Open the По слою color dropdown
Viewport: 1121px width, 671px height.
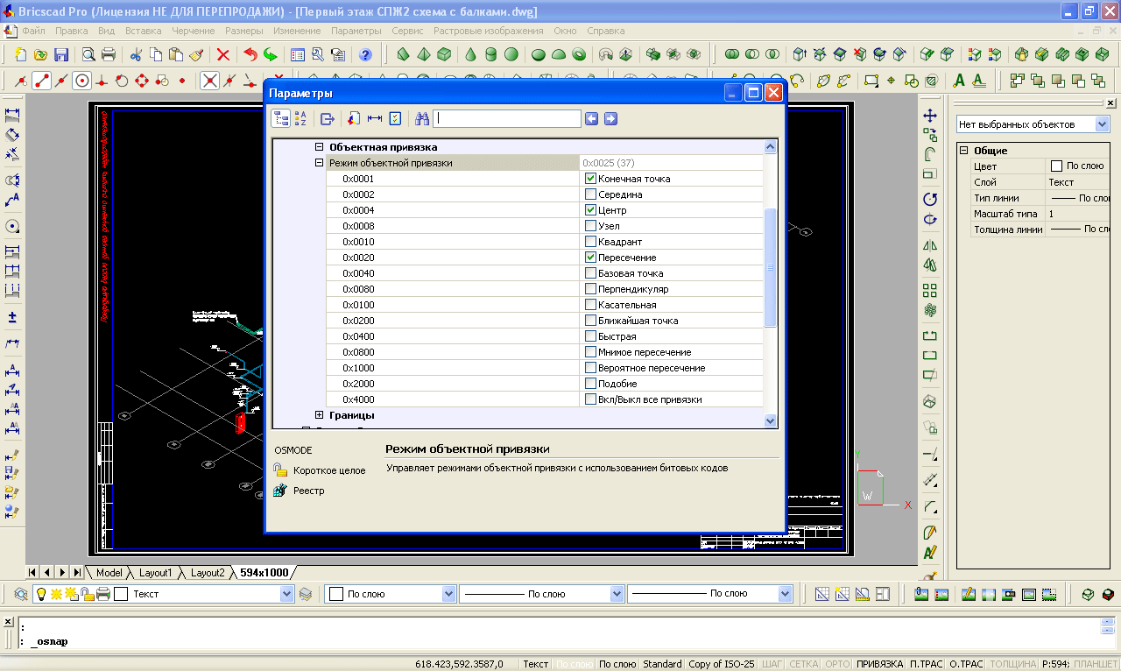tap(448, 594)
